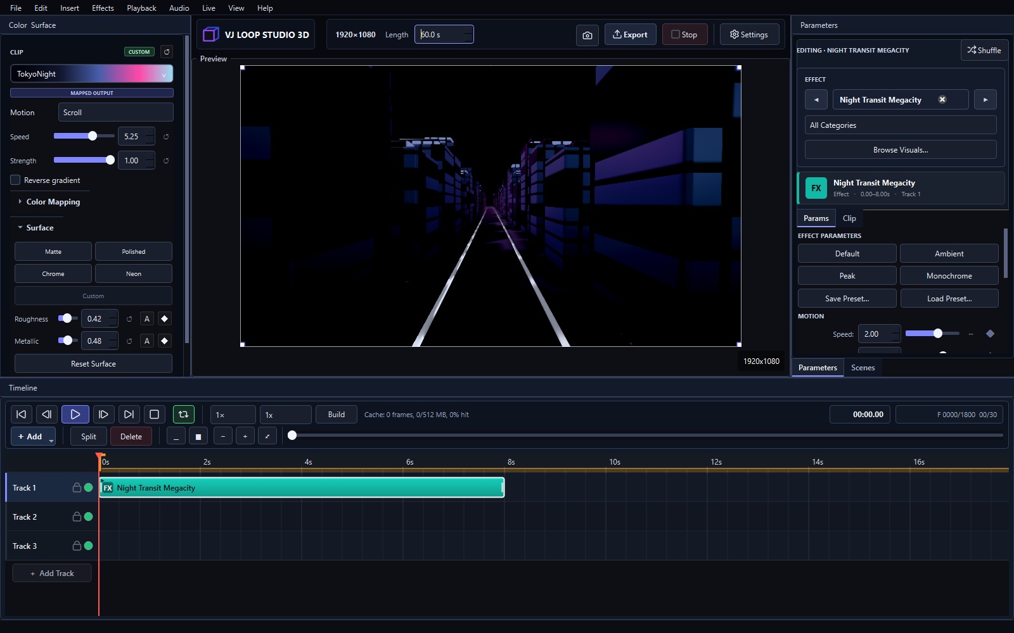1014x633 pixels.
Task: Add a Roughness keyframe with the diamond icon
Action: pyautogui.click(x=165, y=319)
